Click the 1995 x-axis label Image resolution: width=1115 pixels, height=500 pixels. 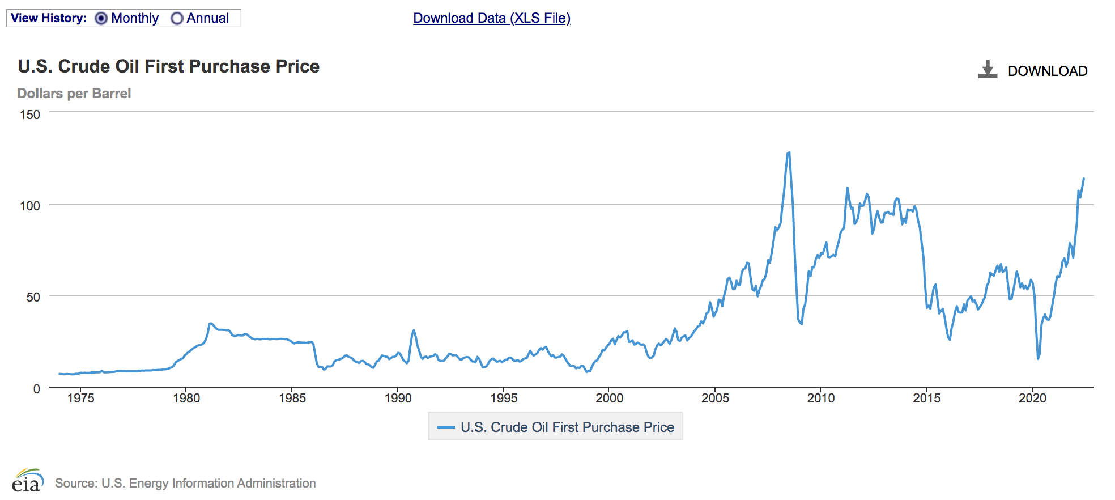(x=504, y=399)
